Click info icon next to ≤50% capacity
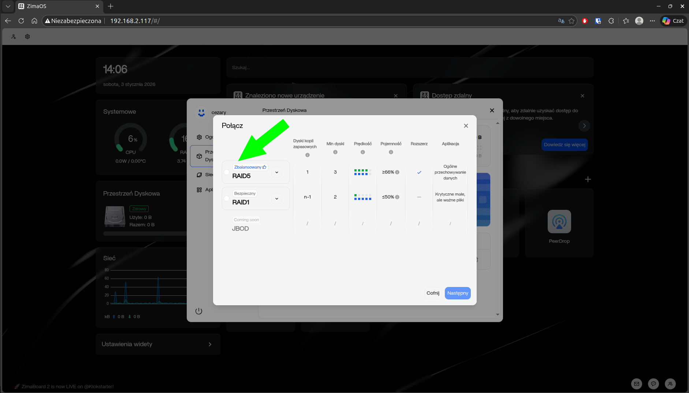The height and width of the screenshot is (393, 689). (x=397, y=197)
